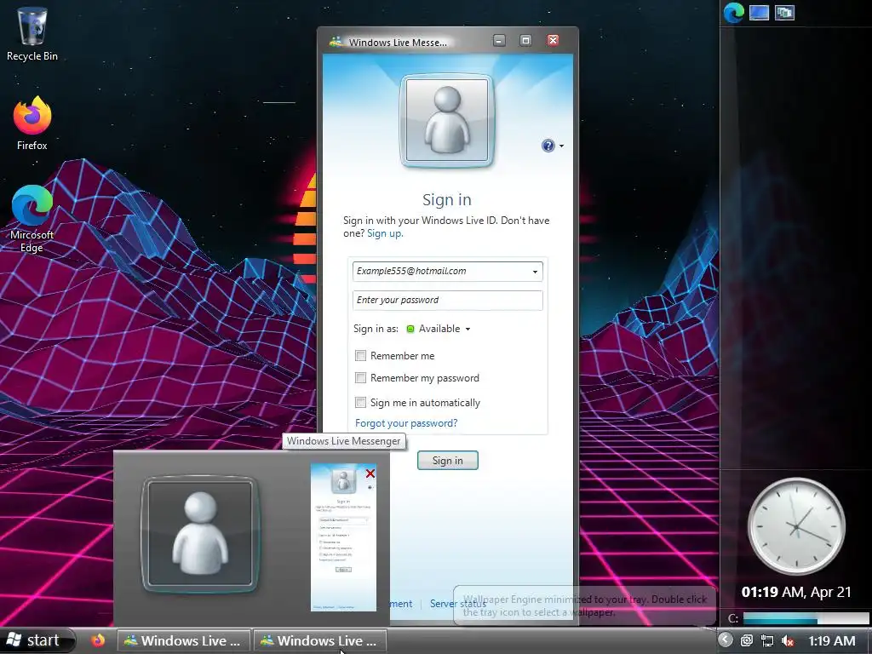Maximize the Windows Live Messenger window
872x654 pixels.
pyautogui.click(x=525, y=40)
